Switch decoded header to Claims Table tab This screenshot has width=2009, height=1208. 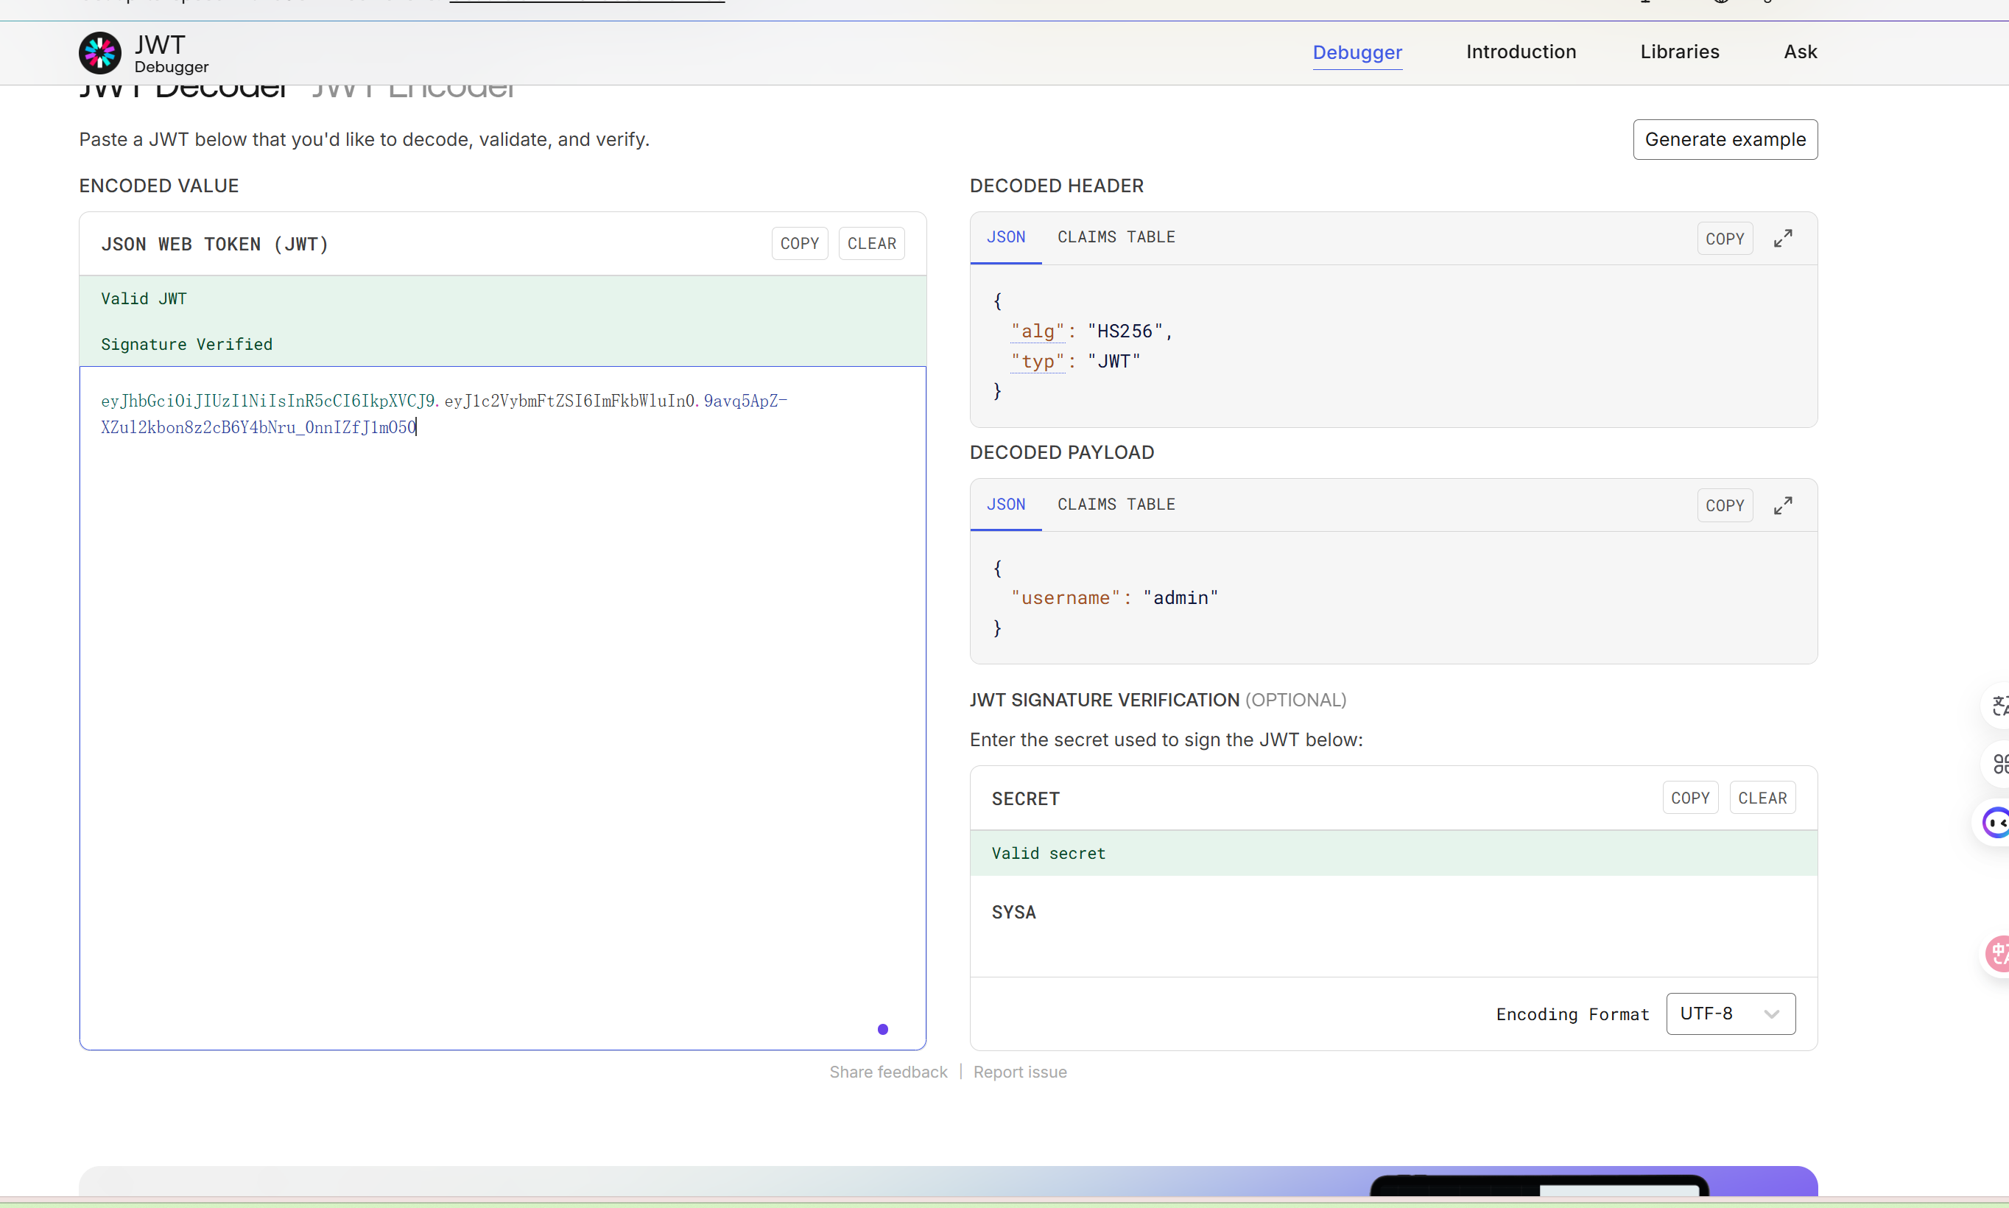coord(1116,237)
